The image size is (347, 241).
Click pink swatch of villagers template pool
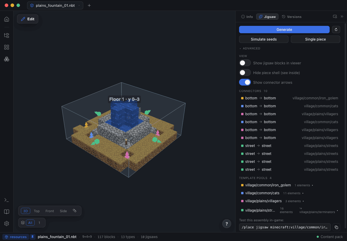(x=242, y=201)
